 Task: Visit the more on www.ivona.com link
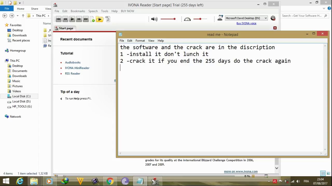241,171
